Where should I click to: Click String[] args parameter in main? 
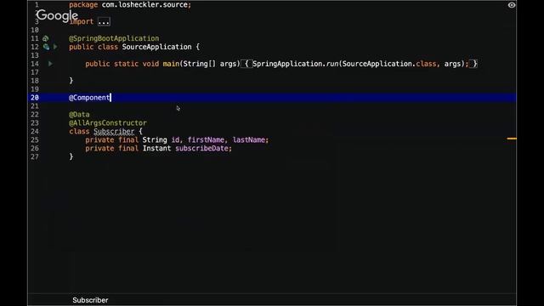tap(210, 64)
